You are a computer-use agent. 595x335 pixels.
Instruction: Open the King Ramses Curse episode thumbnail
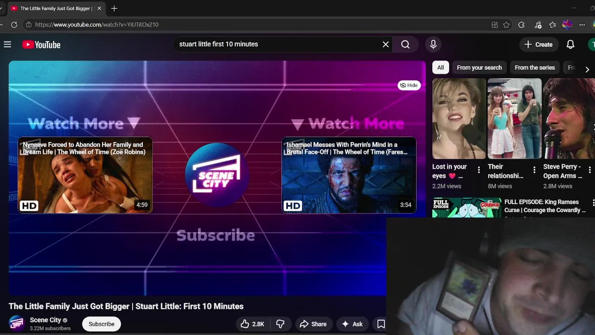(467, 208)
